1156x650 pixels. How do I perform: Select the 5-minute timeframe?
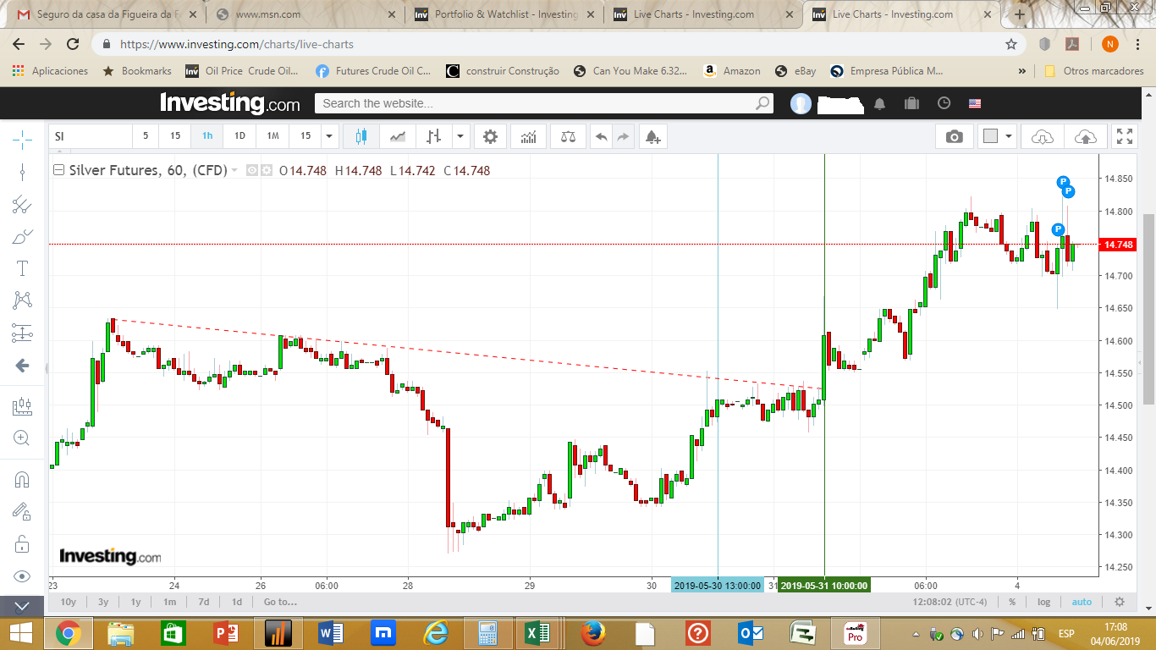click(x=146, y=136)
